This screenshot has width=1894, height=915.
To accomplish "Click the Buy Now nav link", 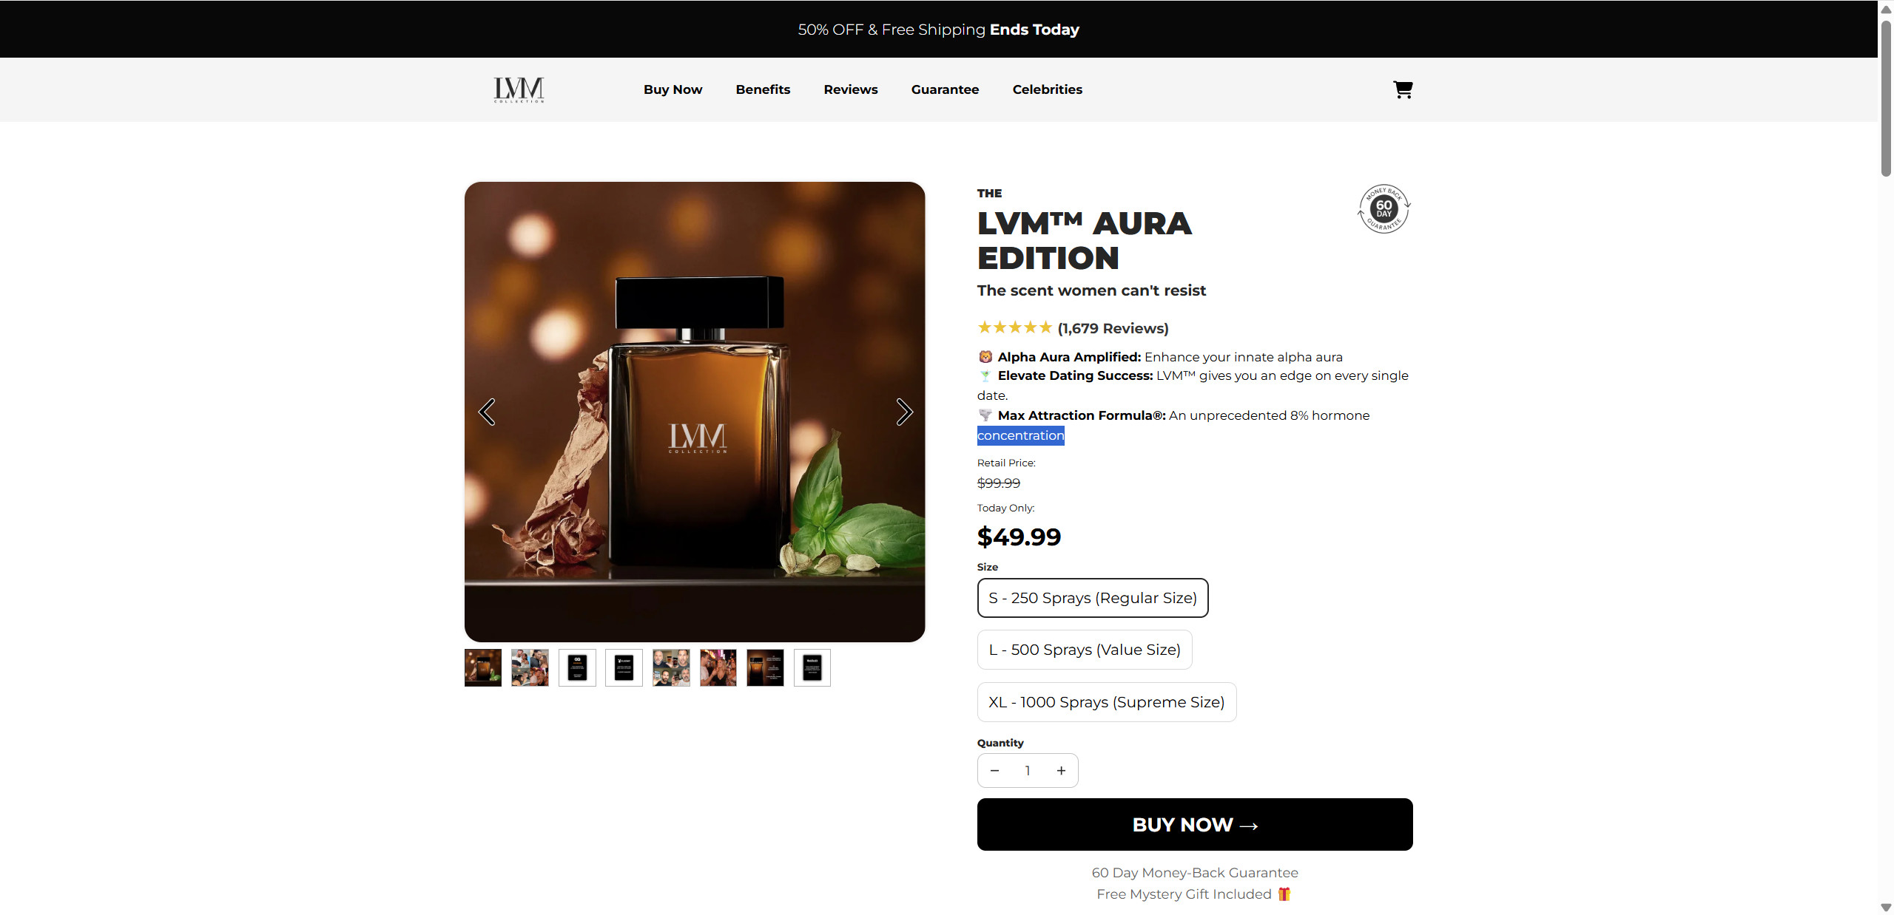I will coord(673,89).
